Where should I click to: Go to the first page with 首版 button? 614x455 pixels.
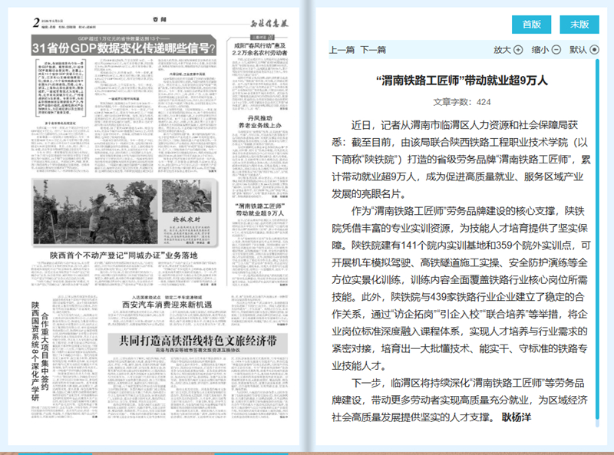point(531,25)
